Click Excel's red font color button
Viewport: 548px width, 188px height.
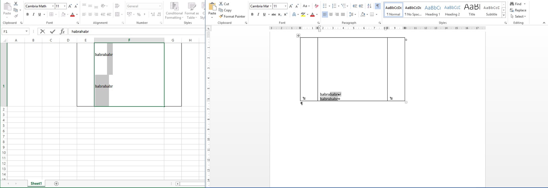pos(72,14)
